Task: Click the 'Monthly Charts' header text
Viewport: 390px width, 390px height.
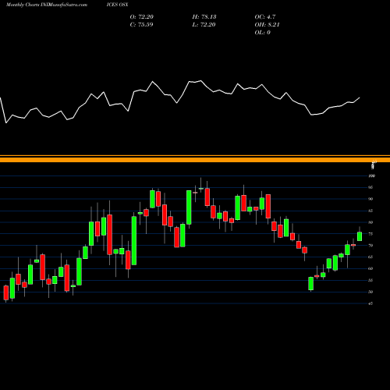Action: tap(23, 5)
